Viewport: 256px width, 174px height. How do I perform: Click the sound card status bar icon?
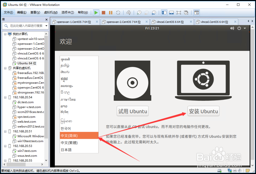pos(240,171)
